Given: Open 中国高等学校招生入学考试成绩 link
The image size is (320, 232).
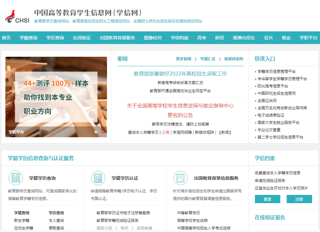Looking at the screenshot, I should point(204,228).
